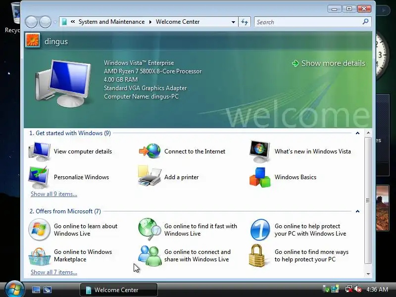Click the refresh button beside the address bar
Screen dimensions: 396x297
point(245,22)
